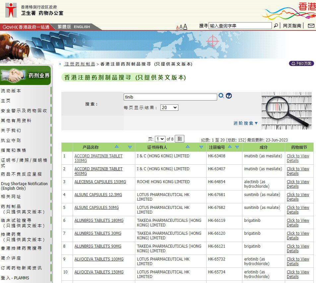This screenshot has width=316, height=283.
Task: Open 相关网址 sidebar item
Action: pos(11,197)
